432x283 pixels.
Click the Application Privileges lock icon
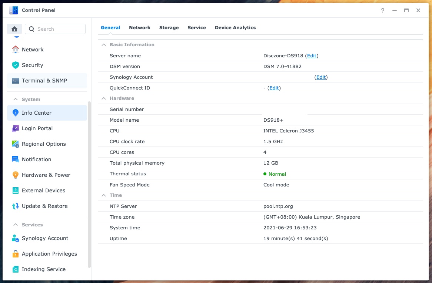[16, 254]
